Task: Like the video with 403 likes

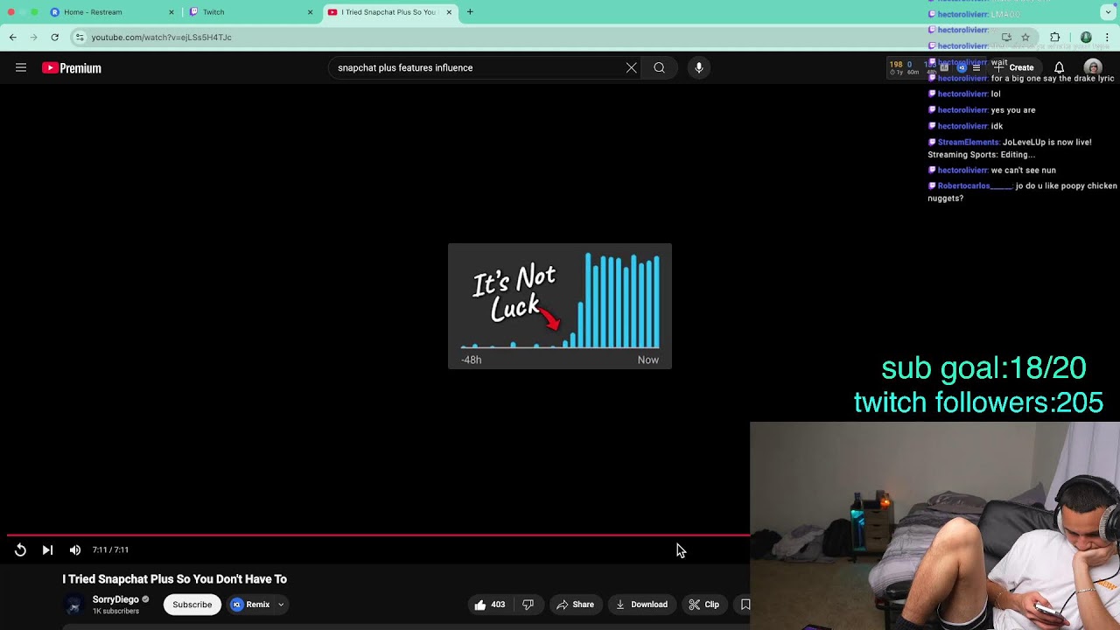Action: [x=490, y=604]
